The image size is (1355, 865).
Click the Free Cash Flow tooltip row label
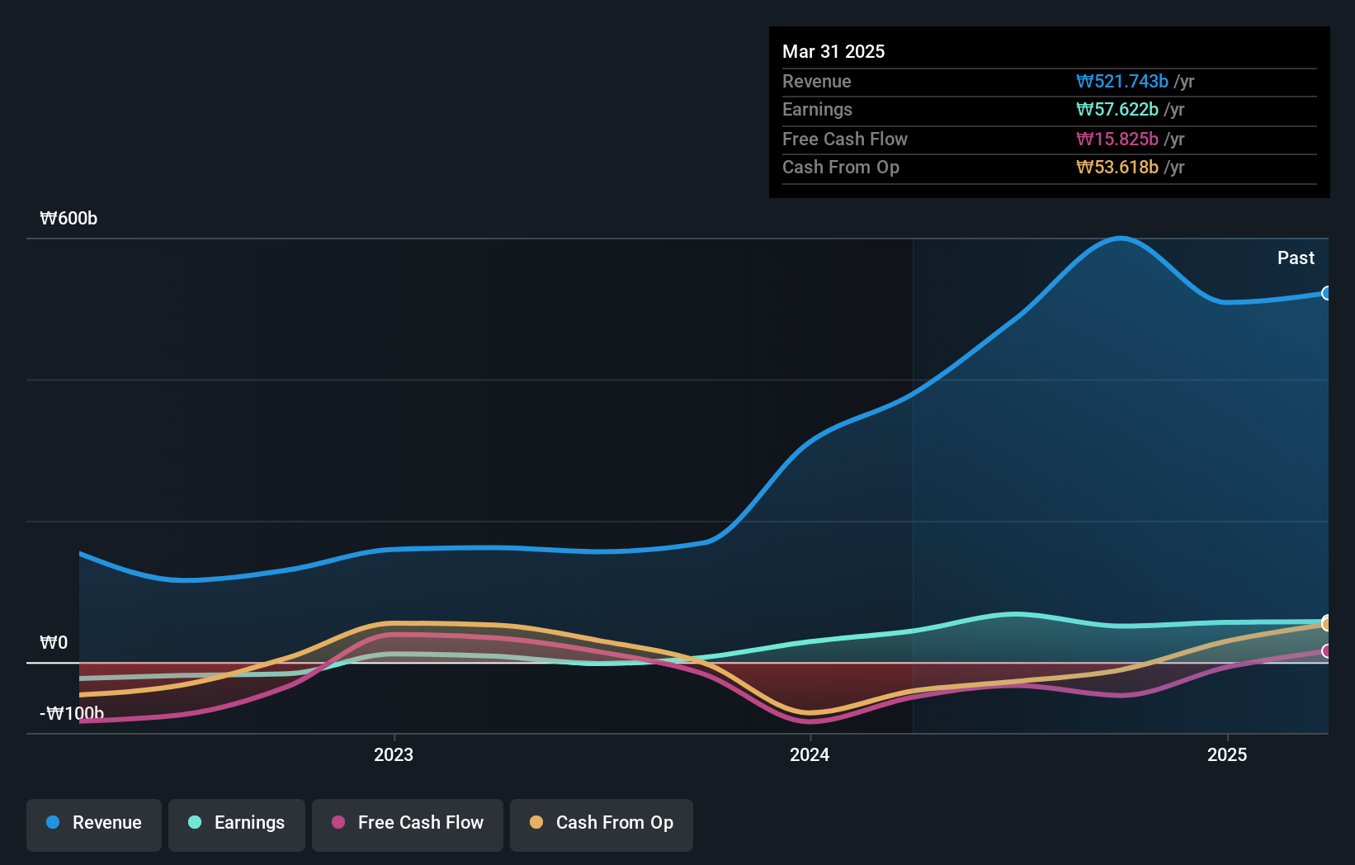(845, 139)
